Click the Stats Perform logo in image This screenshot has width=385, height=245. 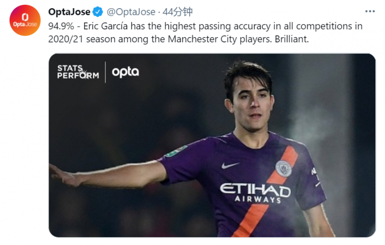point(77,72)
